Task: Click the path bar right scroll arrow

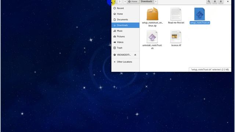Action: click(156, 1)
